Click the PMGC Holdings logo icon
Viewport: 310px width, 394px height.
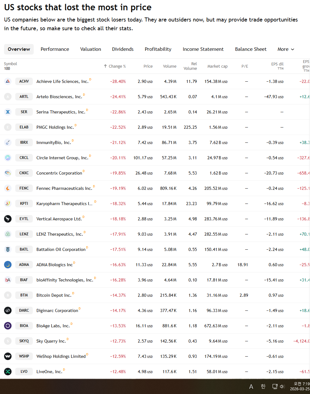(8, 127)
